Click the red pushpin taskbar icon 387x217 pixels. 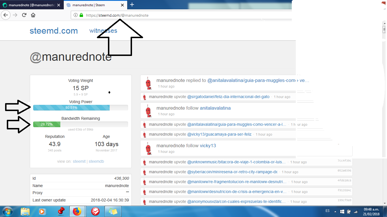point(61,211)
